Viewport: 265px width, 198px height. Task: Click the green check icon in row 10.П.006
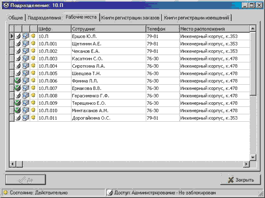click(x=18, y=80)
